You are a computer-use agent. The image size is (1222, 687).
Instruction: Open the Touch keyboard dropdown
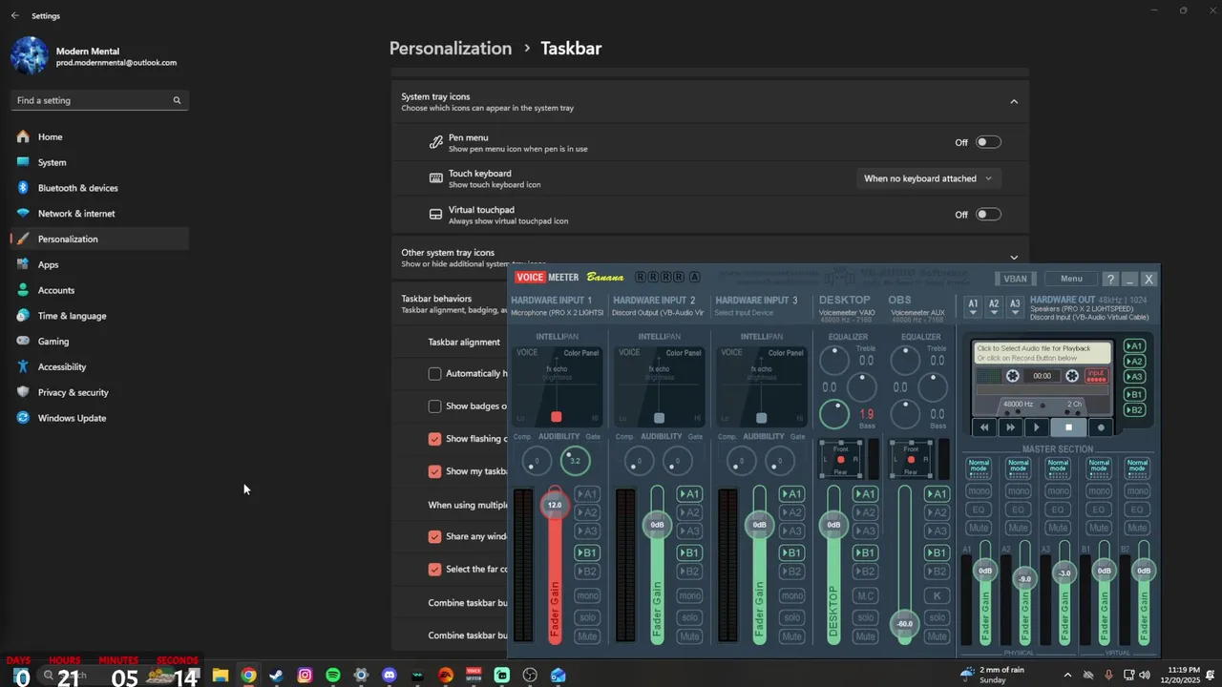click(x=929, y=178)
